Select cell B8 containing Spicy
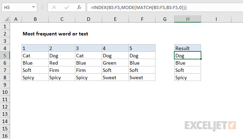Screen dimensions: 243x139 35,77
